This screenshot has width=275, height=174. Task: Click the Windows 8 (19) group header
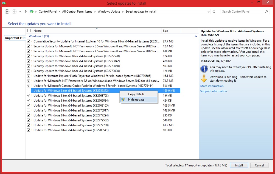[x=39, y=36]
